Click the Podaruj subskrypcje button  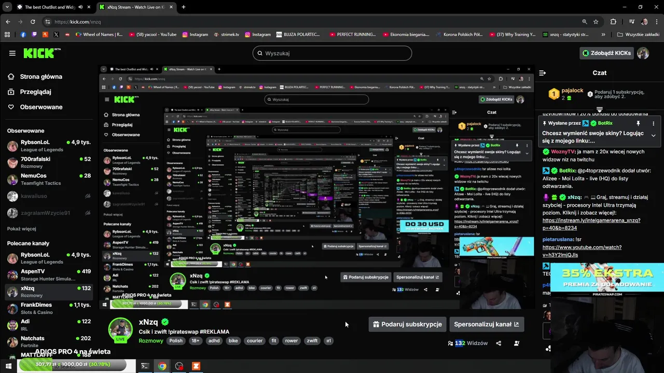point(407,324)
